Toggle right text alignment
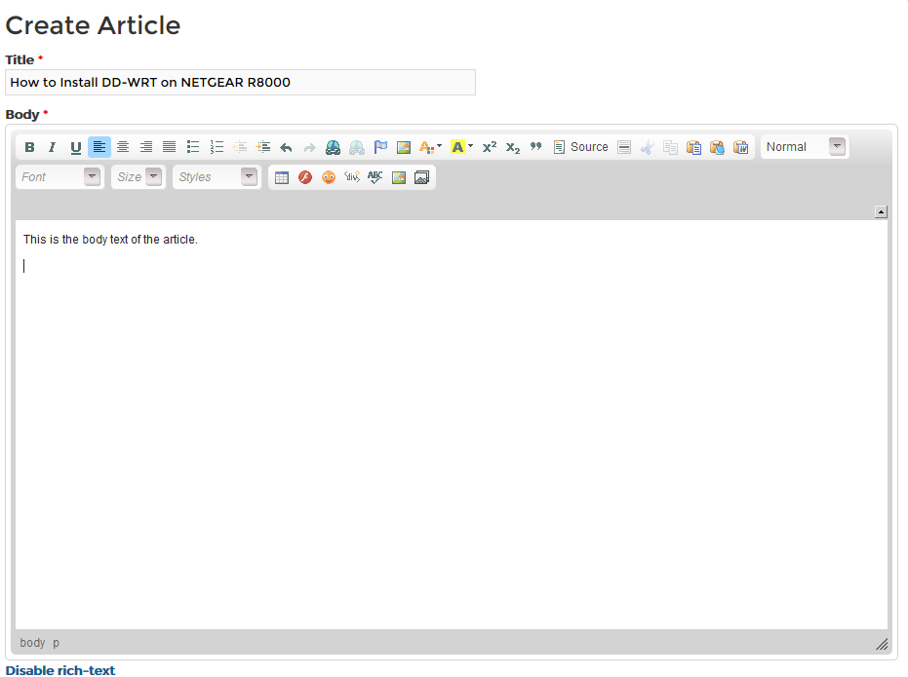This screenshot has width=908, height=677. (146, 147)
